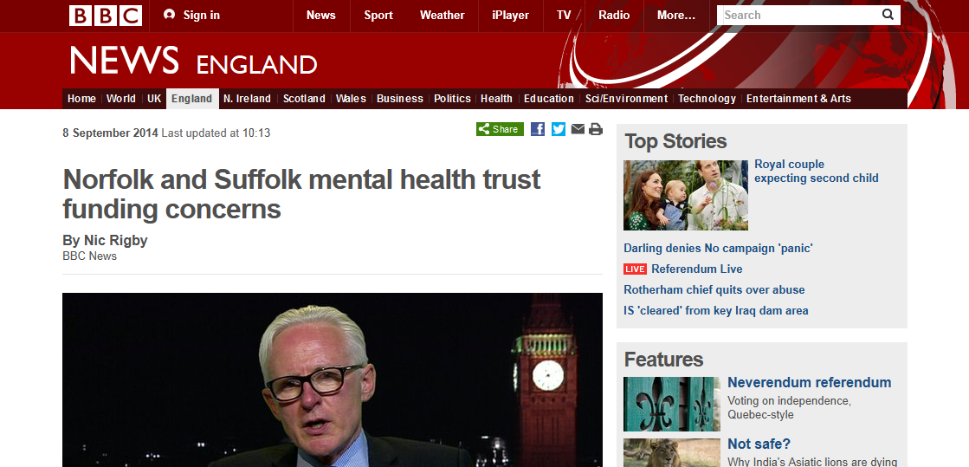
Task: Open the iPlayer section
Action: 510,16
